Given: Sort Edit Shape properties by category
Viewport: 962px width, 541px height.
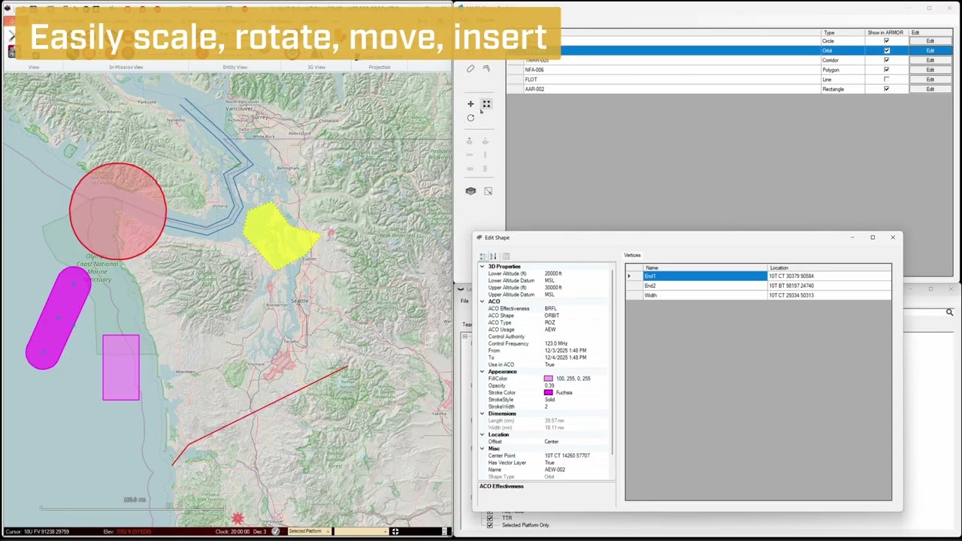Looking at the screenshot, I should (x=483, y=256).
